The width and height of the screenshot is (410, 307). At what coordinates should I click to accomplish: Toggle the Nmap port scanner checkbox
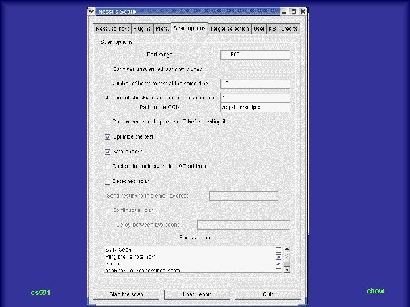click(x=278, y=264)
